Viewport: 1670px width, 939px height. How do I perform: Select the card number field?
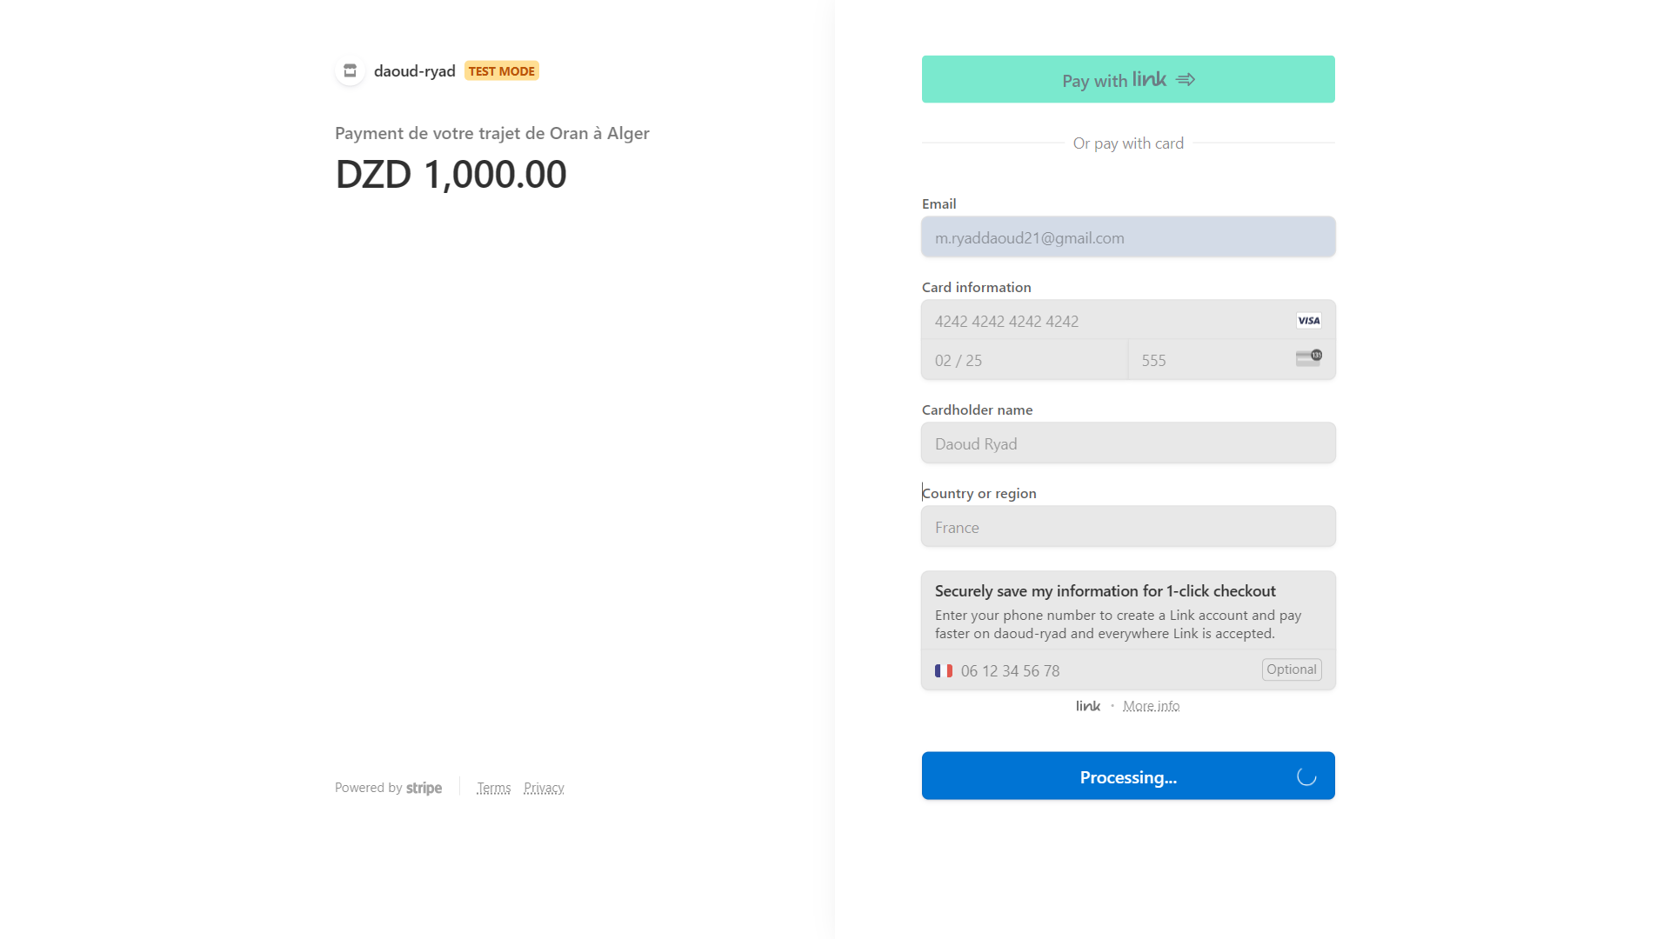tap(1087, 320)
